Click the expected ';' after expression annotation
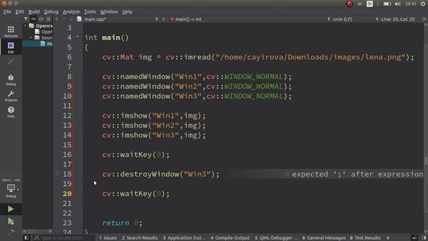 [x=357, y=174]
